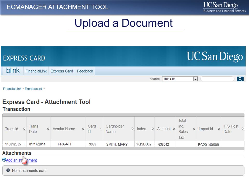Go to FinancialLink breadcrumb link
Screen dimensions: 249x187
click(x=12, y=89)
